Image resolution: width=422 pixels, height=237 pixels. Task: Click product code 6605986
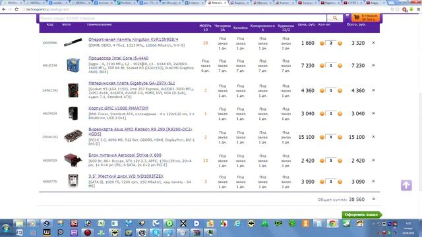point(50,43)
